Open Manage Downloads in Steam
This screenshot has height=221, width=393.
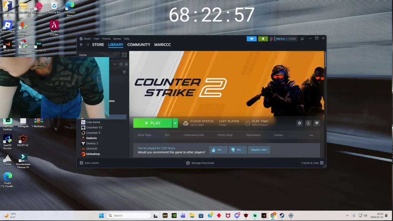pos(200,163)
